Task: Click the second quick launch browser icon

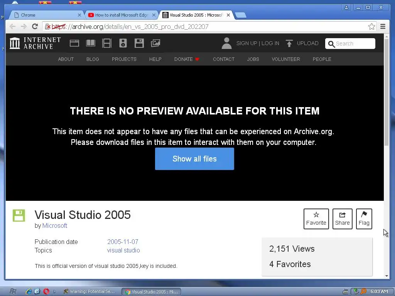Action: tap(37, 291)
